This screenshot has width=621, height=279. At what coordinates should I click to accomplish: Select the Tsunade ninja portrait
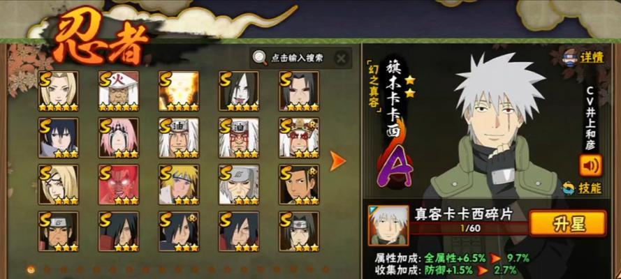58,91
